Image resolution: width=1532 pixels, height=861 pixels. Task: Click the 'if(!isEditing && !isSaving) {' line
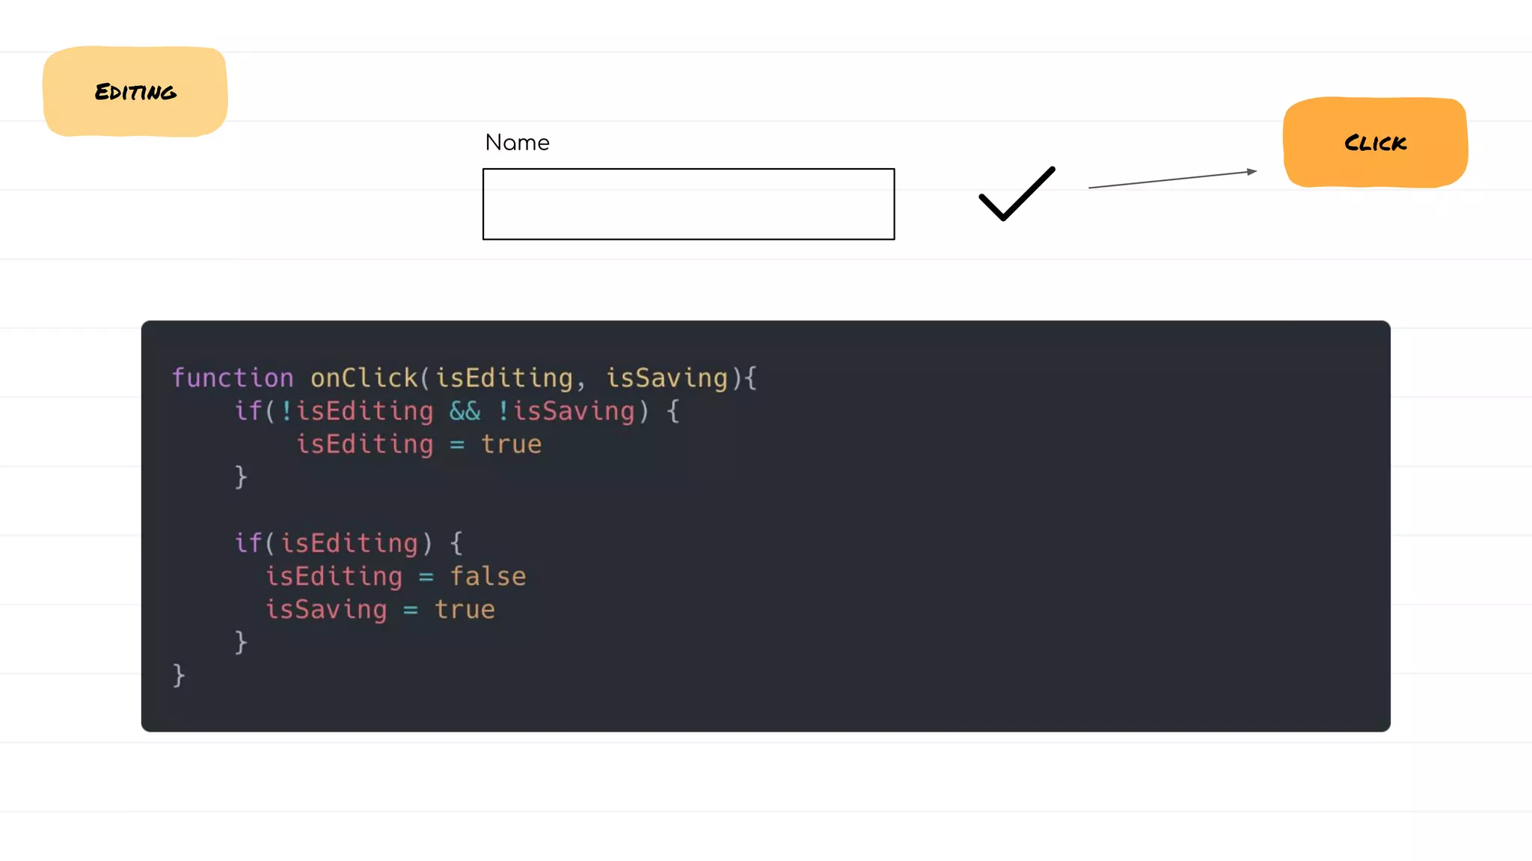tap(457, 411)
